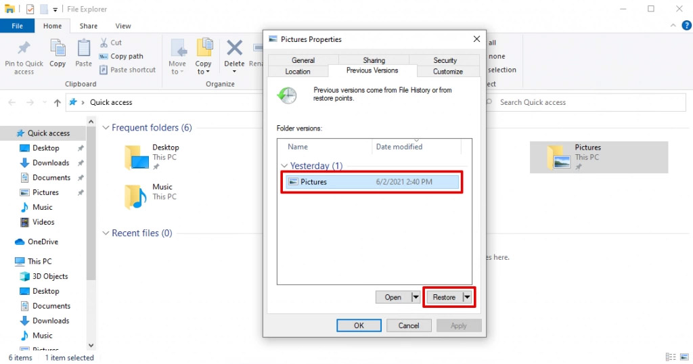Click the red Delete X icon
This screenshot has width=693, height=364.
pyautogui.click(x=234, y=48)
